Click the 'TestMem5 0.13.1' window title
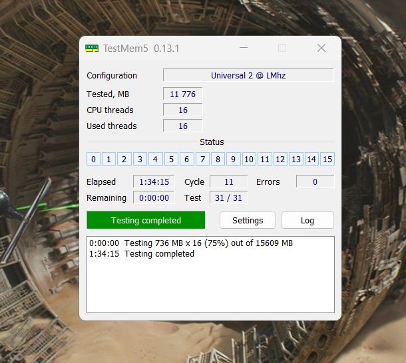Image resolution: width=406 pixels, height=363 pixels. click(141, 49)
